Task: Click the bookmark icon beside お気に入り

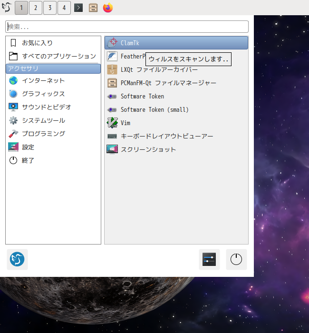Action: coord(13,43)
